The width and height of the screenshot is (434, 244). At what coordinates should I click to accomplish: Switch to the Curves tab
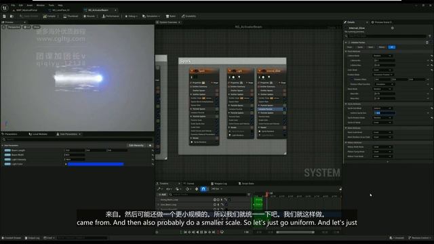click(191, 184)
